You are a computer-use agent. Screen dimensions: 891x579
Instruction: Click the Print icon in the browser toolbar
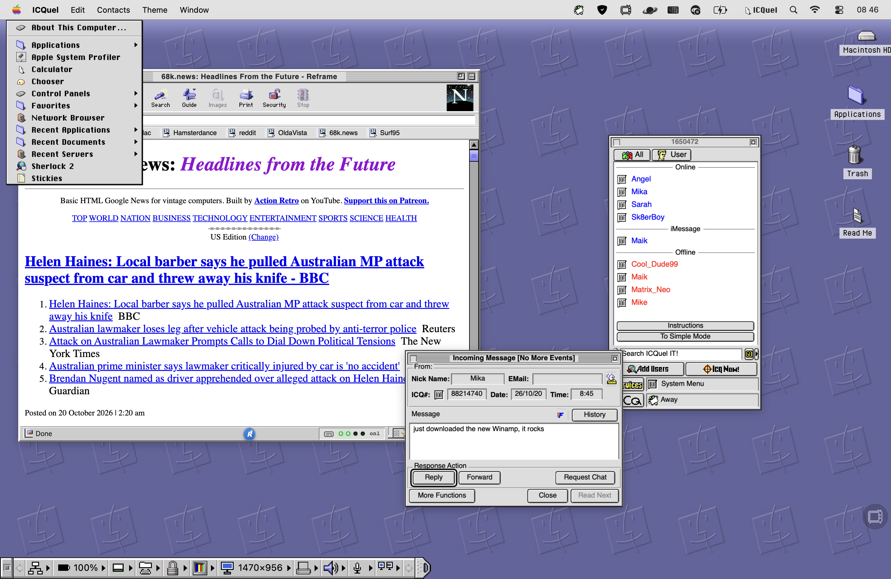pyautogui.click(x=246, y=98)
